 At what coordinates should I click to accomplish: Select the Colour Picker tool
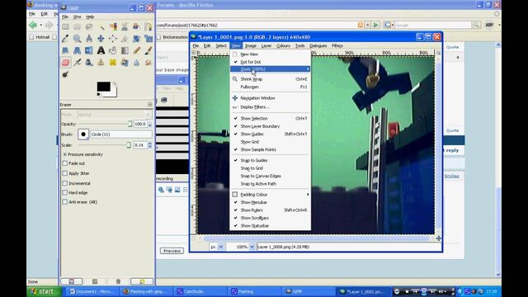(65, 39)
